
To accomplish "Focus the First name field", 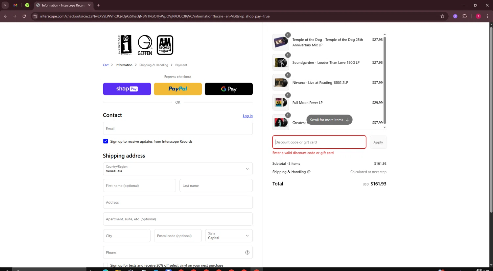I will pos(139,185).
